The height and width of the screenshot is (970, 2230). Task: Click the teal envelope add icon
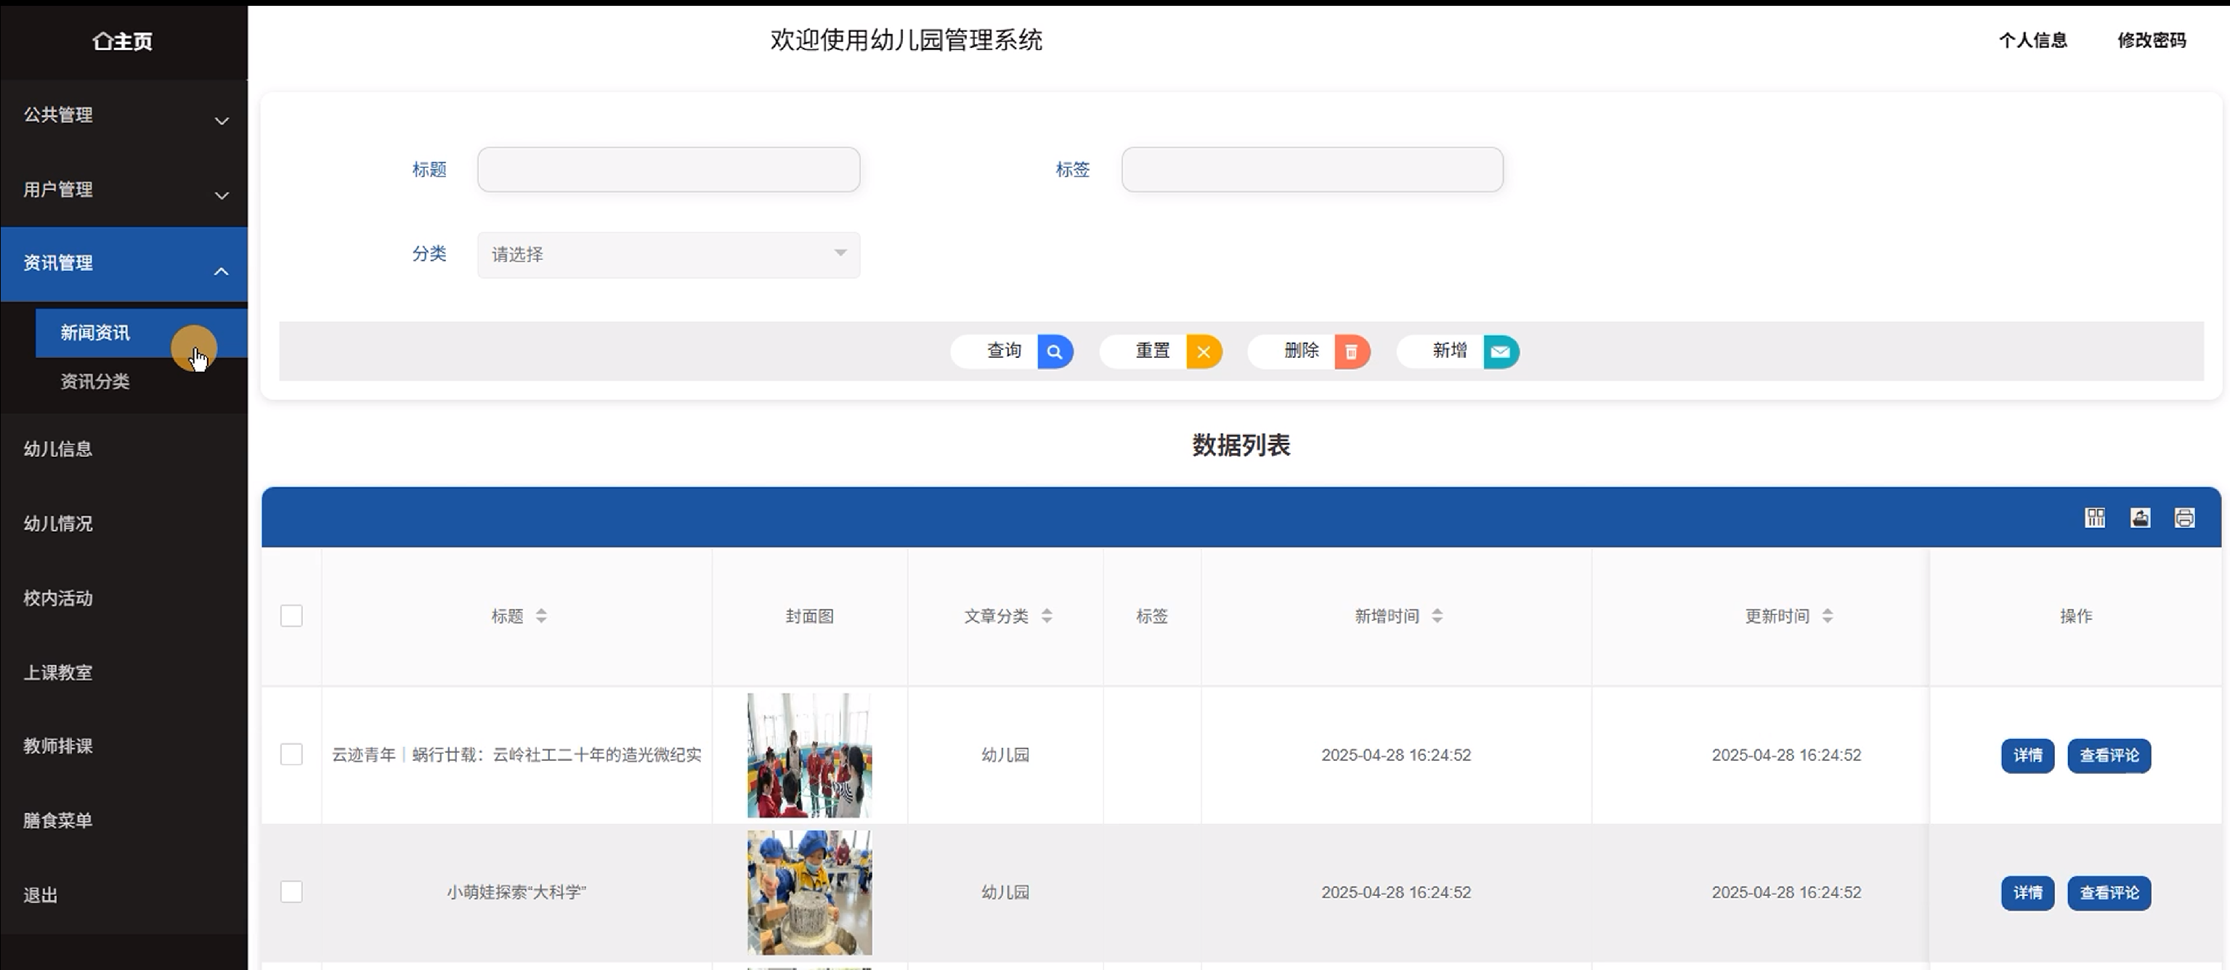pyautogui.click(x=1500, y=351)
